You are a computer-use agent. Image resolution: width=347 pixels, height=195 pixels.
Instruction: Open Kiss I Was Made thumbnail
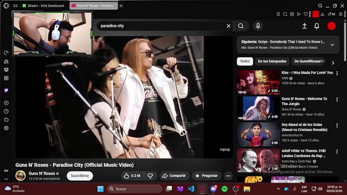tap(258, 82)
